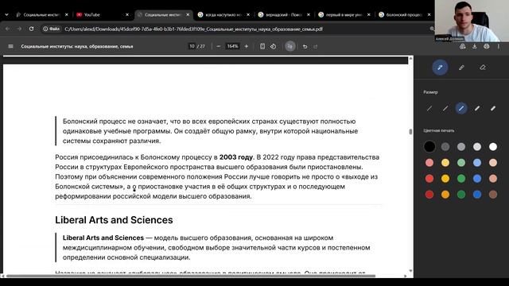The width and height of the screenshot is (509, 286).
Task: Download the PDF file
Action: pyautogui.click(x=475, y=46)
